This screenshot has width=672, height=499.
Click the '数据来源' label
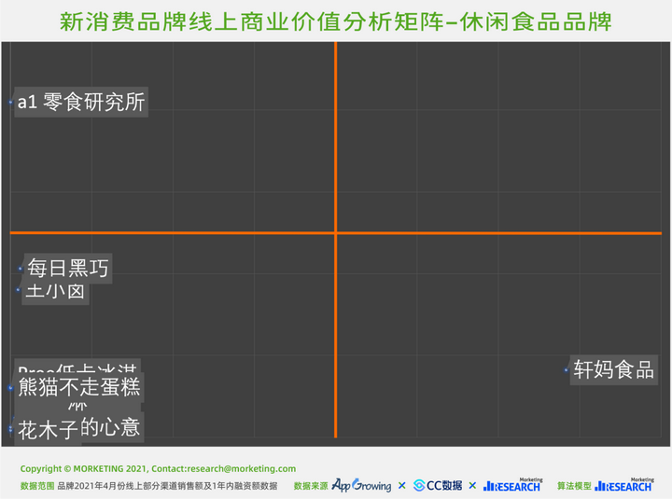coord(311,486)
